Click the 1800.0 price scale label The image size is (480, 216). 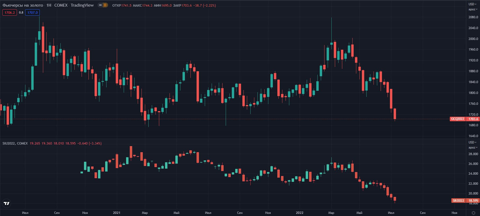pyautogui.click(x=473, y=93)
